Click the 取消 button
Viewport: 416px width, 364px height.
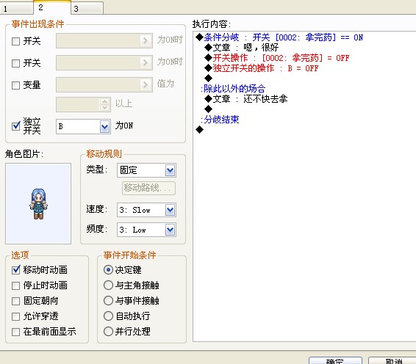point(392,360)
